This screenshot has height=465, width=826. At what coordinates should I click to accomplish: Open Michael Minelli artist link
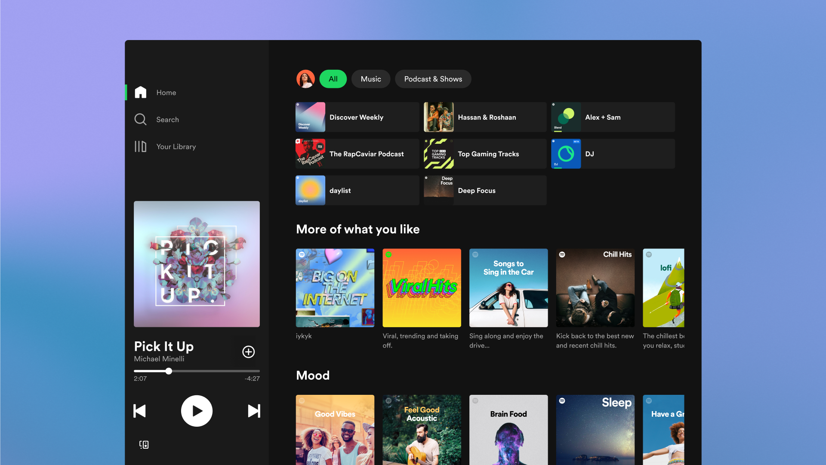pyautogui.click(x=159, y=359)
